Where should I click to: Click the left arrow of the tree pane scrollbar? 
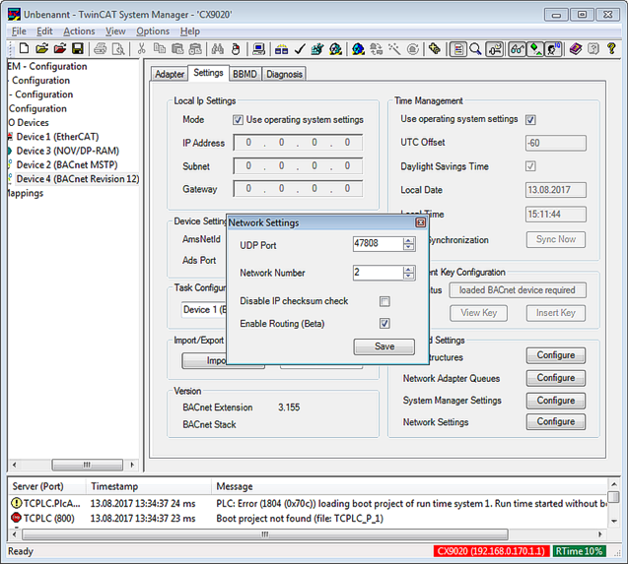coord(14,465)
